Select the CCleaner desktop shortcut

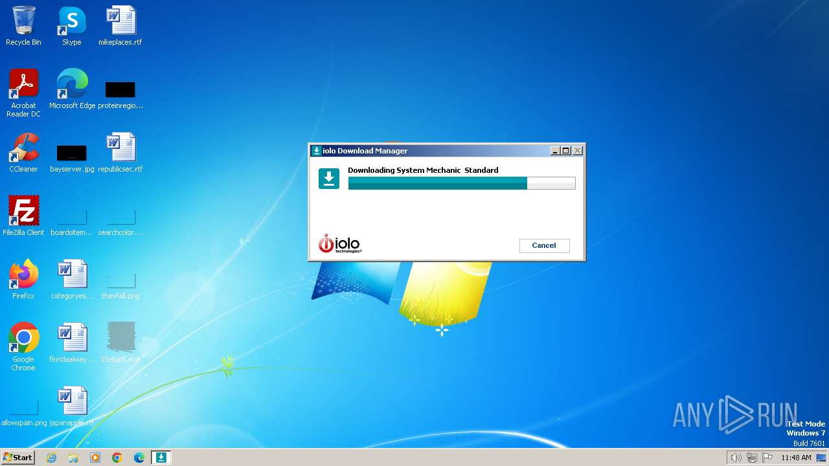pos(23,153)
